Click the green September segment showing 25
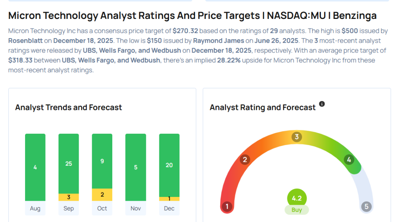Viewport: 395px width, 222px height. point(69,163)
